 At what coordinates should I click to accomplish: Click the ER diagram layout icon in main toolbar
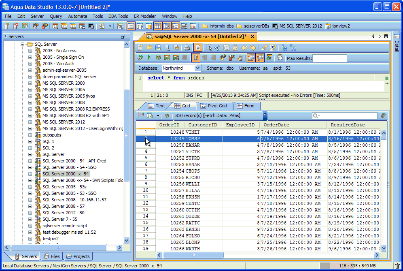coord(184,26)
